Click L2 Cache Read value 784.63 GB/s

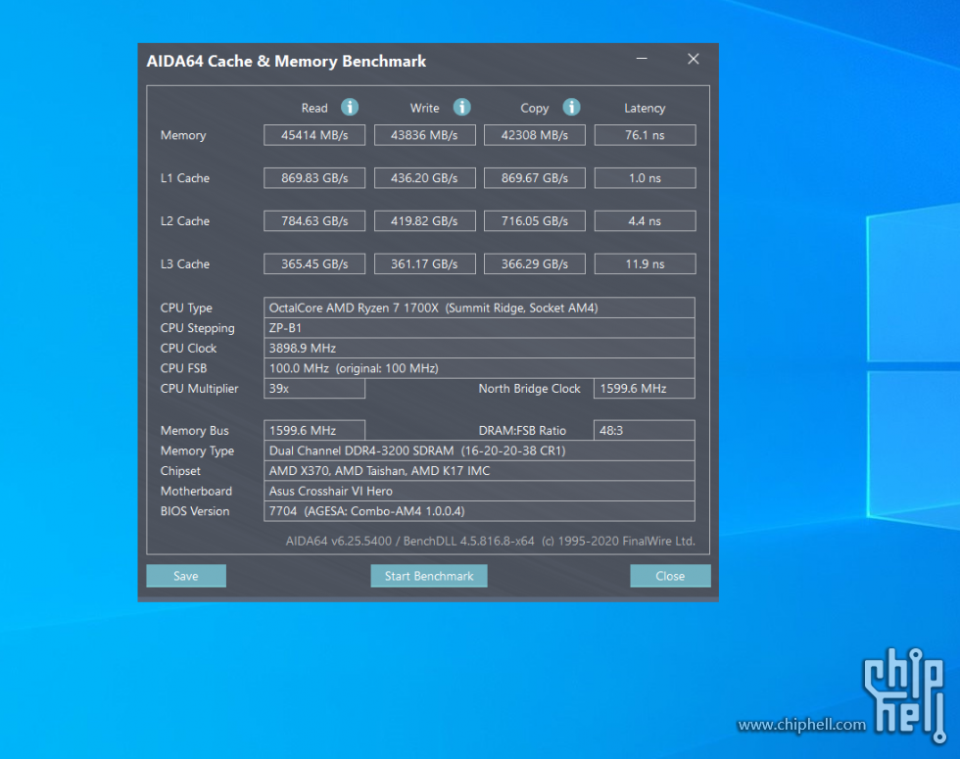click(x=314, y=221)
